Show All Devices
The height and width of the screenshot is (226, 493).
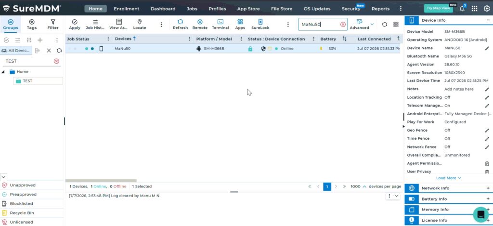tap(16, 51)
